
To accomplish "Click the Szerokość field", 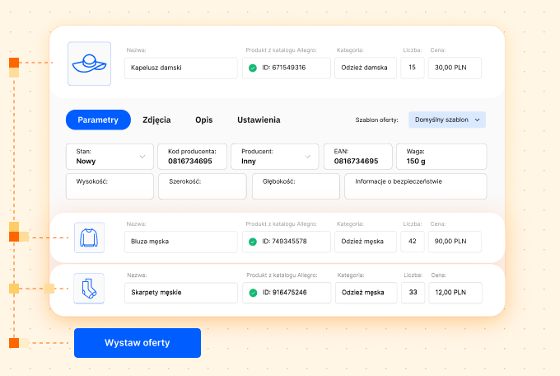I will coord(203,186).
